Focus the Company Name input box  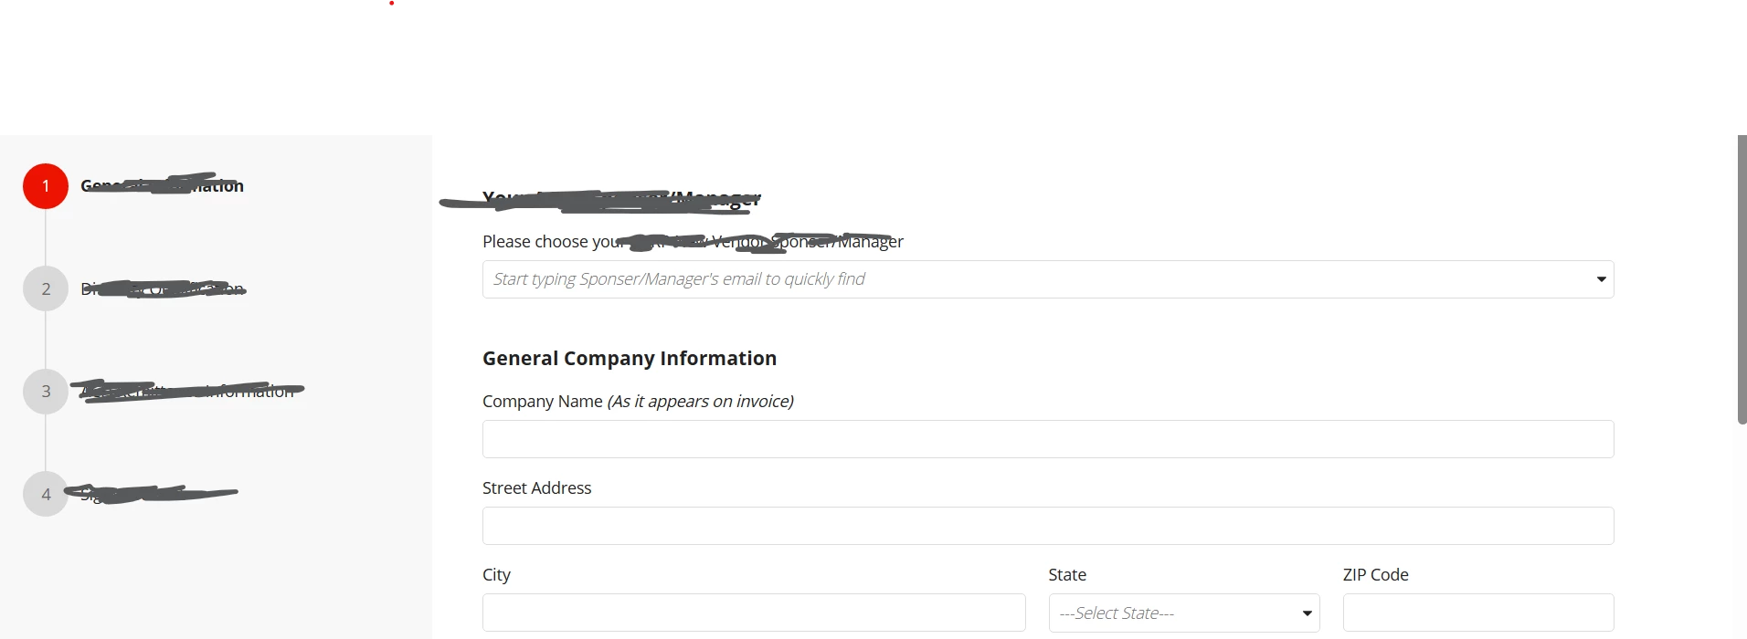point(1048,439)
